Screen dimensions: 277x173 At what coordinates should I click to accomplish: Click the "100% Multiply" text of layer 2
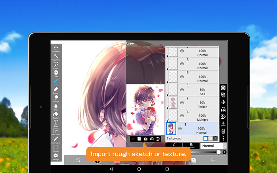203,118
